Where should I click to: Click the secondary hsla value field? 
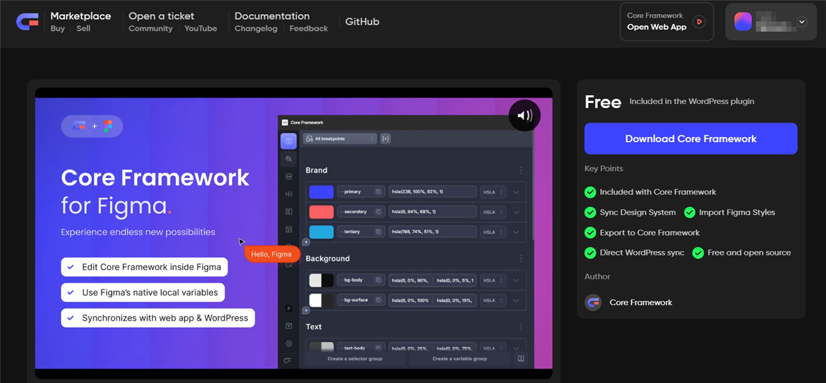[x=432, y=212]
